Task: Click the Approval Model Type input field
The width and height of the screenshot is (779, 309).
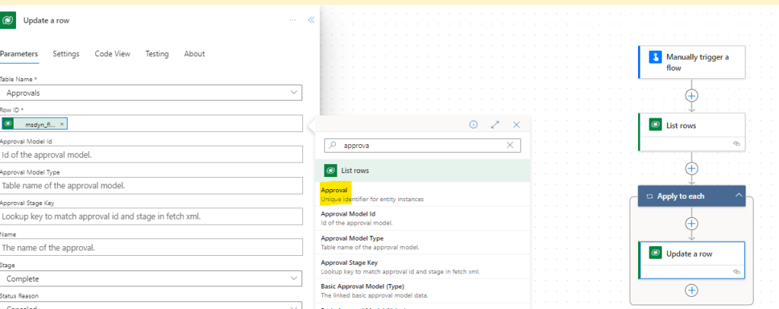Action: coord(151,186)
